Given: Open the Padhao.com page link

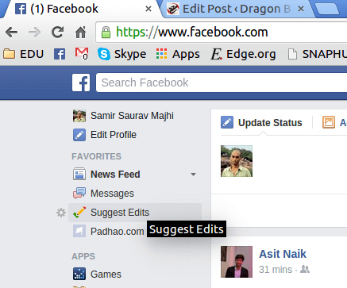Looking at the screenshot, I should click(x=118, y=232).
